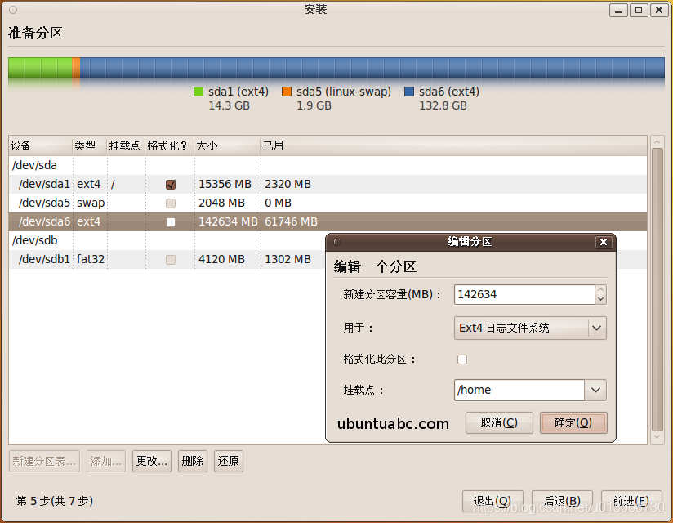
Task: Click the 142634 MB size cell
Action: click(x=228, y=222)
